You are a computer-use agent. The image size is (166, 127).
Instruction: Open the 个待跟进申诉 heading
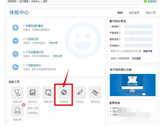[x=33, y=65]
